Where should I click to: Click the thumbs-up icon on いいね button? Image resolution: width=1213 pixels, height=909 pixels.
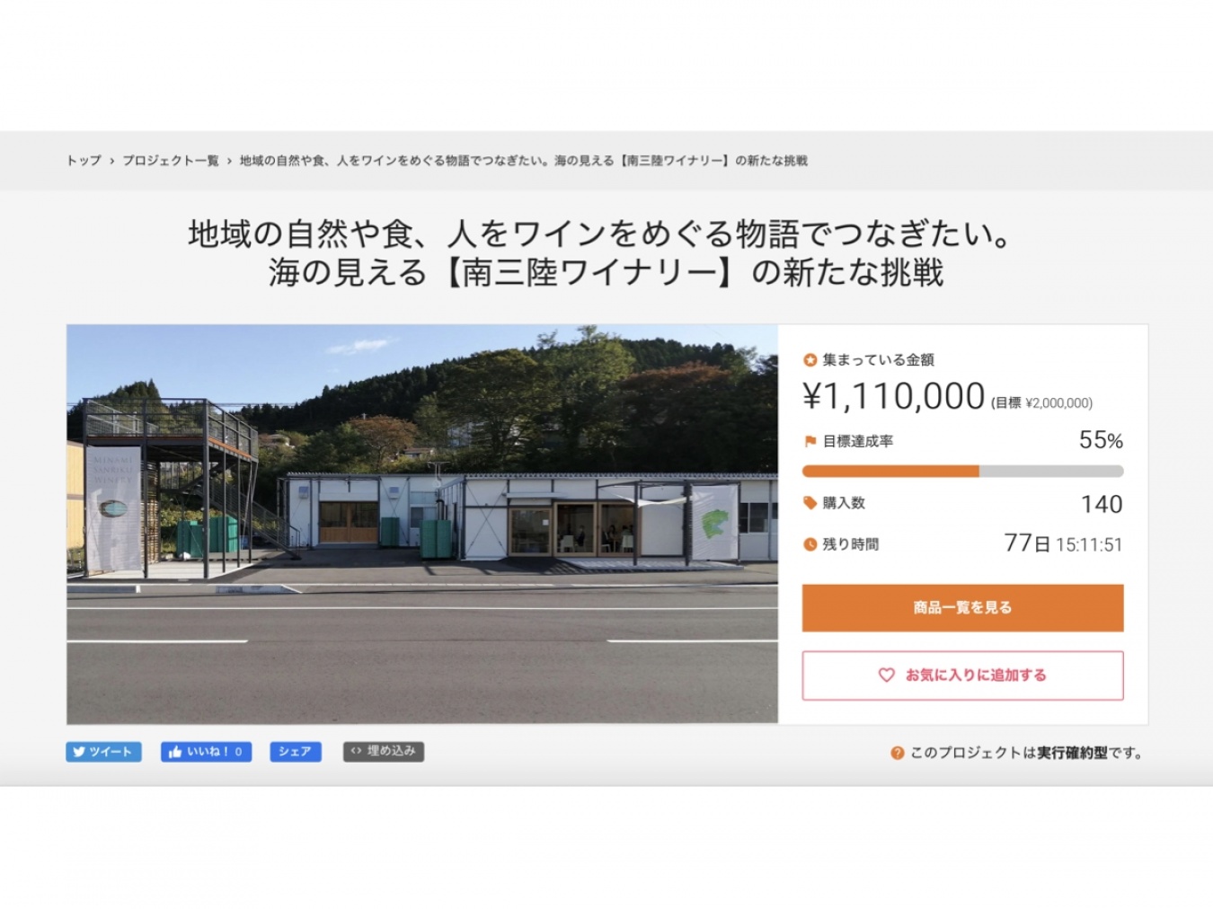click(x=174, y=752)
